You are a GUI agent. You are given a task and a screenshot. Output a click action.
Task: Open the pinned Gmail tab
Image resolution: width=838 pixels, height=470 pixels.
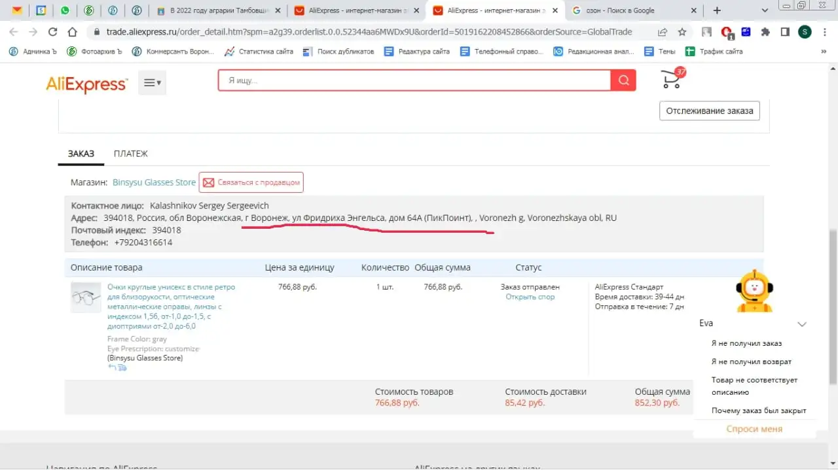16,10
